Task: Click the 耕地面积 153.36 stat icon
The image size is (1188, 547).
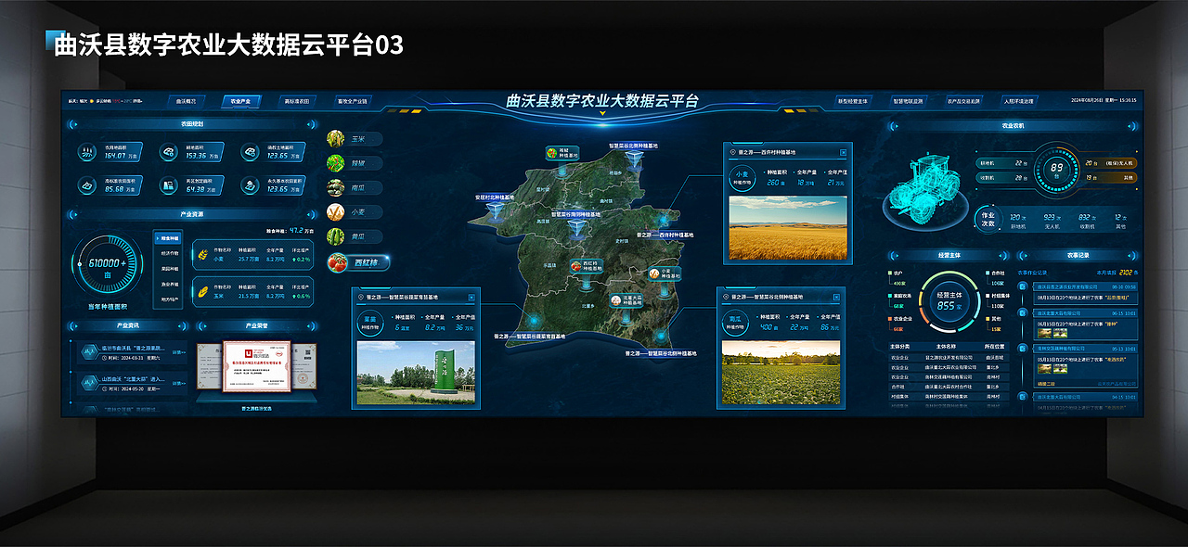Action: [169, 151]
